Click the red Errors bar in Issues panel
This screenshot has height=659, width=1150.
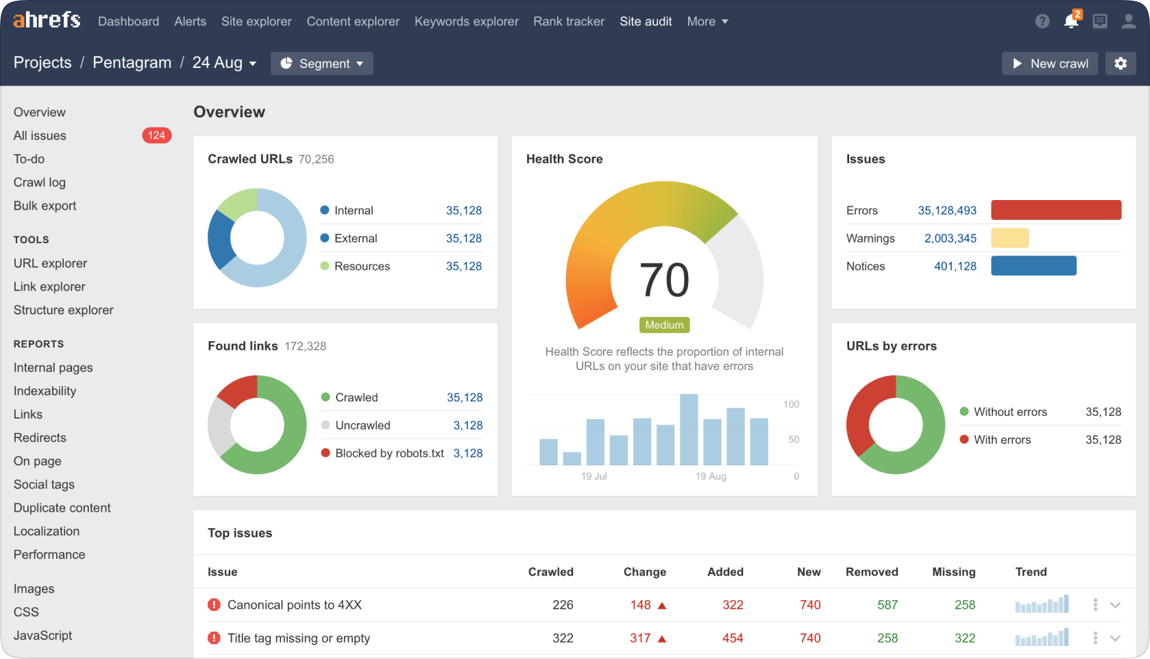click(1055, 210)
